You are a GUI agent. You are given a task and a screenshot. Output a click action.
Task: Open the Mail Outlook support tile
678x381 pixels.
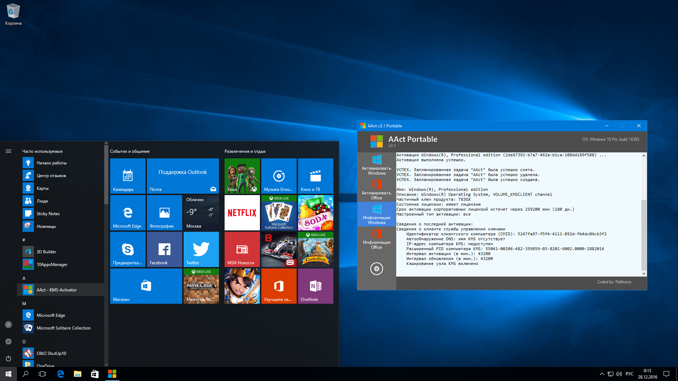(x=183, y=176)
